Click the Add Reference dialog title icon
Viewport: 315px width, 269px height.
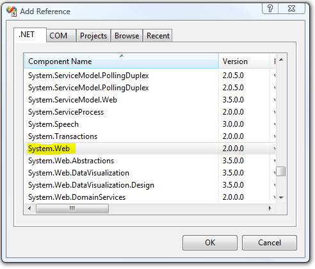[x=12, y=11]
